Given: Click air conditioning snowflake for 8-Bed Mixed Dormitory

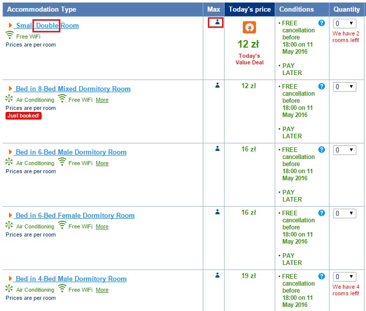Looking at the screenshot, I should click(9, 98).
